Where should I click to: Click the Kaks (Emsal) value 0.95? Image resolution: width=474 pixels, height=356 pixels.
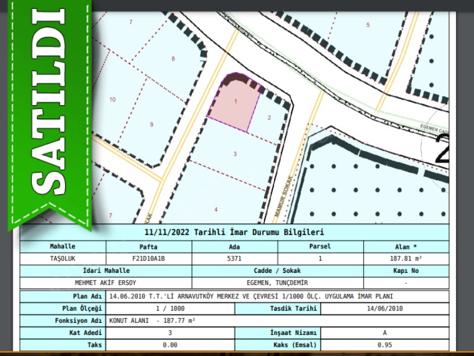click(385, 345)
